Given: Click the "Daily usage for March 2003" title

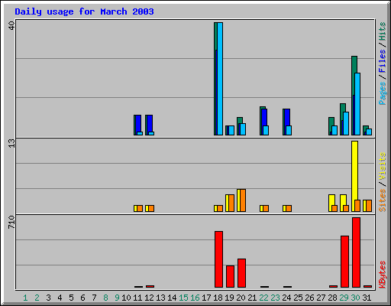Looking at the screenshot, I should (x=84, y=11).
